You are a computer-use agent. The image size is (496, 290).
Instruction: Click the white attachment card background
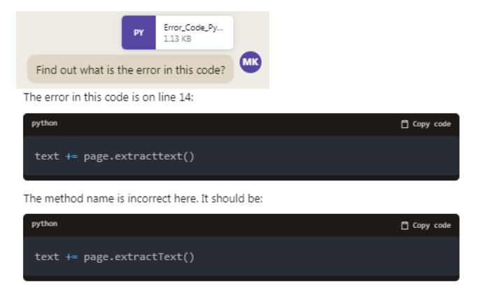[x=194, y=33]
